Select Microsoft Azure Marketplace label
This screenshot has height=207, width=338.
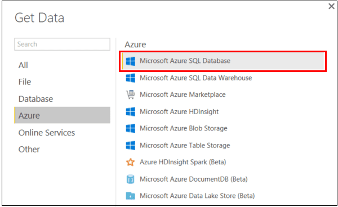pyautogui.click(x=183, y=94)
